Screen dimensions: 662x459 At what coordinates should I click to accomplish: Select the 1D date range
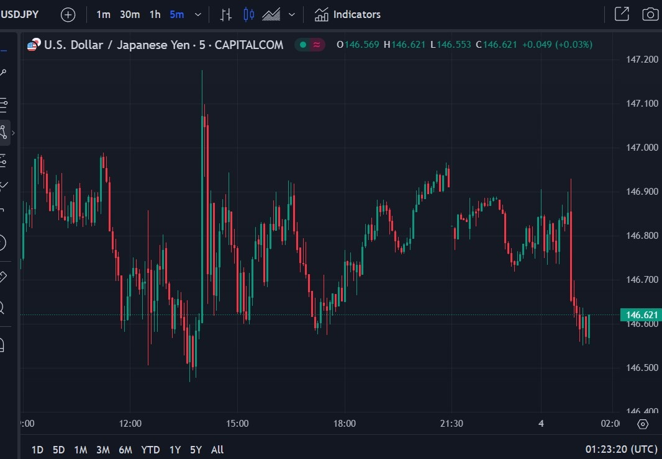(37, 450)
